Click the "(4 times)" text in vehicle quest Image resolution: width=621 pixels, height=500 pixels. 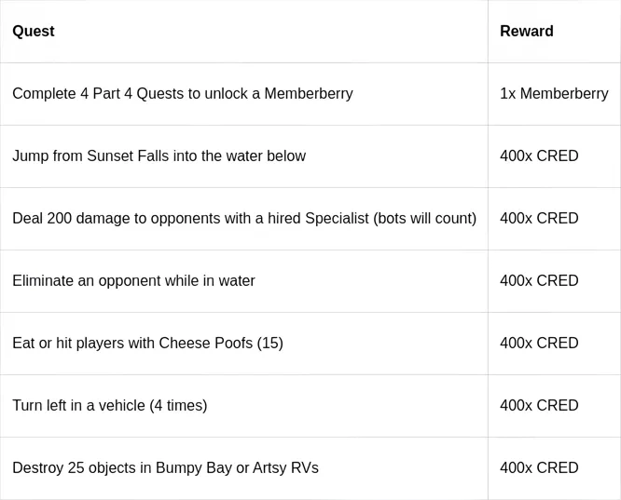(178, 406)
